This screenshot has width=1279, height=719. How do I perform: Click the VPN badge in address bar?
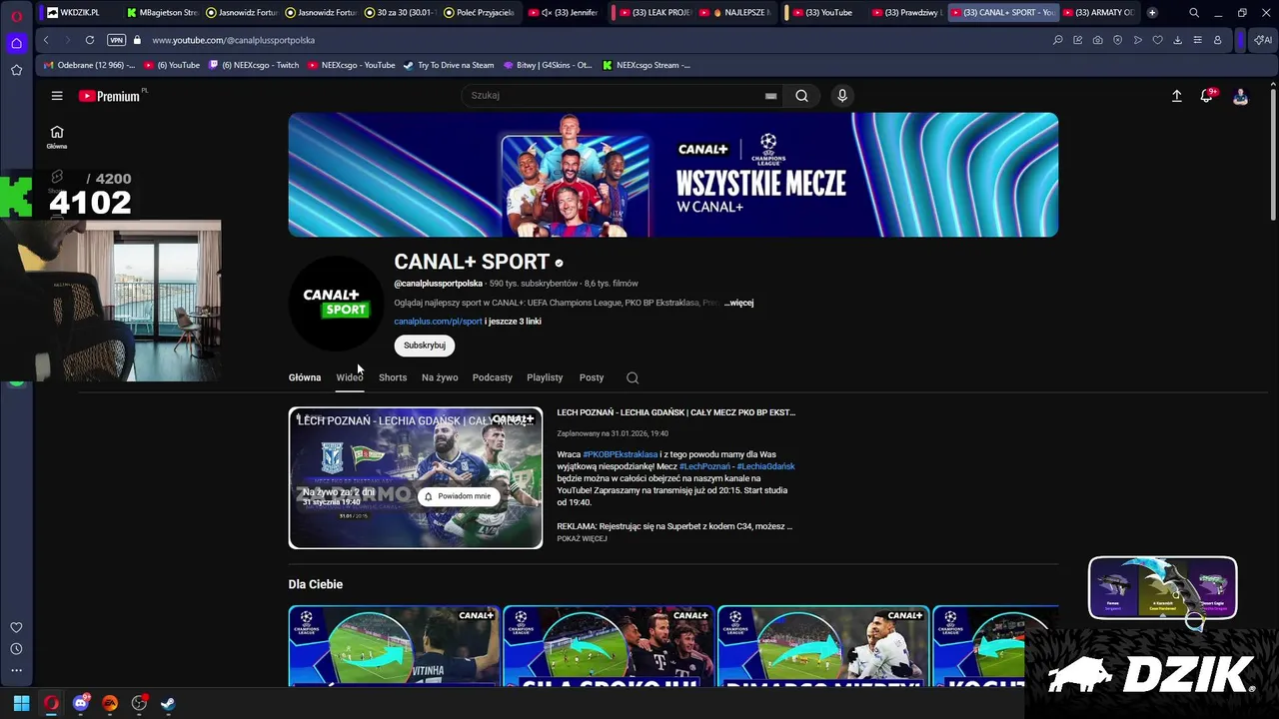(116, 40)
